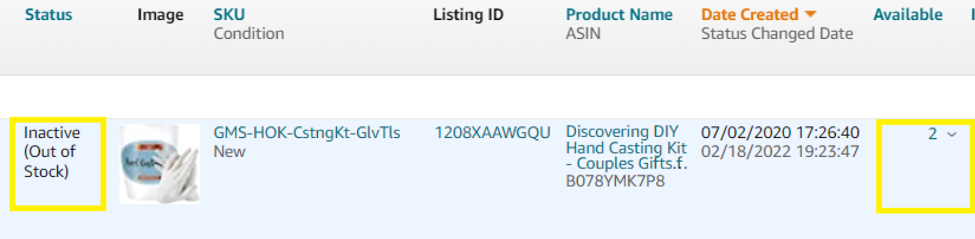The height and width of the screenshot is (239, 975).
Task: Click the Image column header
Action: pyautogui.click(x=160, y=15)
